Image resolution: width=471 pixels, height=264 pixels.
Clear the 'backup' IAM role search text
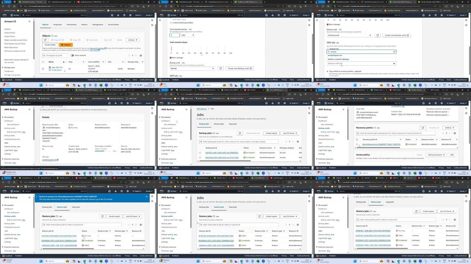(x=394, y=52)
